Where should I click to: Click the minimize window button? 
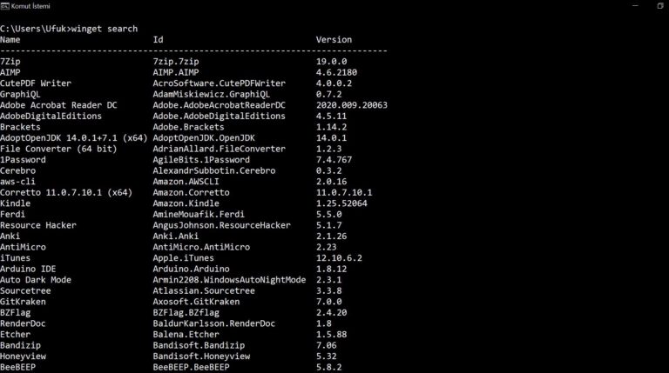[x=635, y=6]
